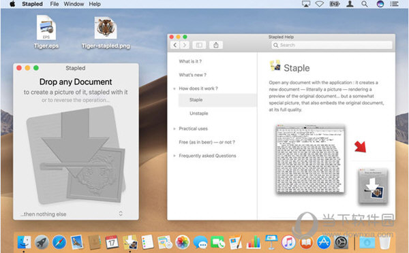Screen dimensions: 409x253
Task: Go forward in Stapled Help
Action: tap(185, 45)
